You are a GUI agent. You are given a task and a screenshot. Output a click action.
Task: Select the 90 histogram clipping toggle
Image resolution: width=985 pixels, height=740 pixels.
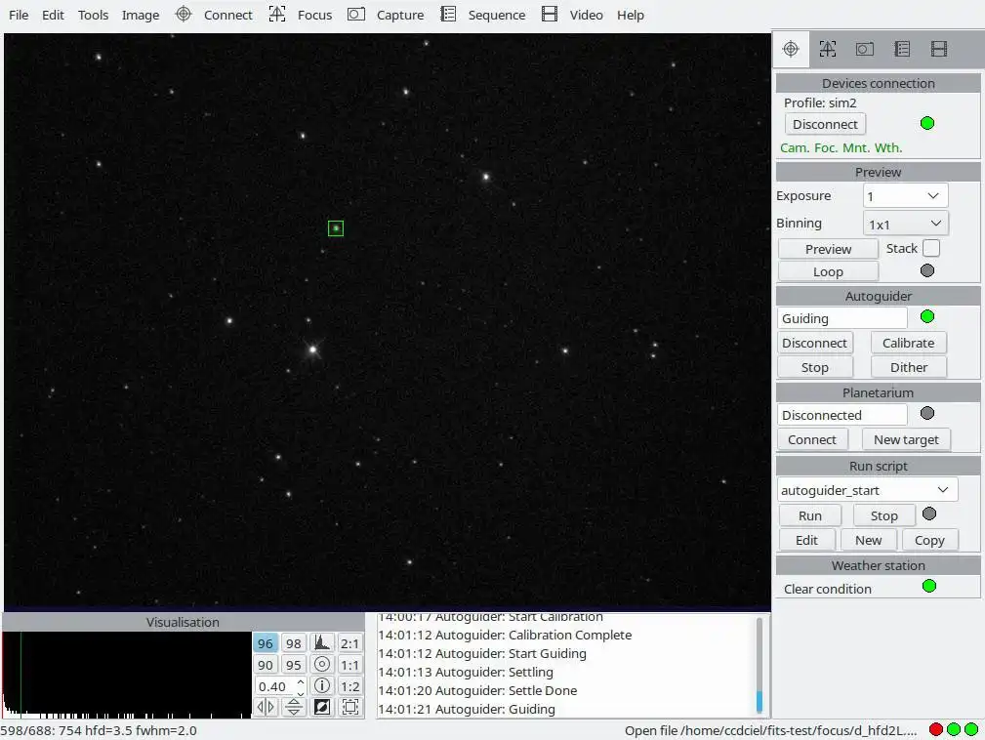(x=266, y=665)
